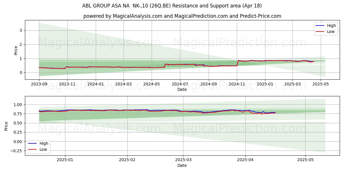Click the chart title 'ABL GROUP ASA NA NK-,10 (26Q.BE) Resistance and Support area (Apr 18)'
The image size is (344, 172).
coord(172,6)
